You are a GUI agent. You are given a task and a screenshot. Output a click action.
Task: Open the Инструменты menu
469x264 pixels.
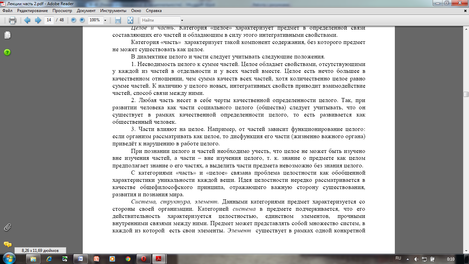[x=113, y=11]
